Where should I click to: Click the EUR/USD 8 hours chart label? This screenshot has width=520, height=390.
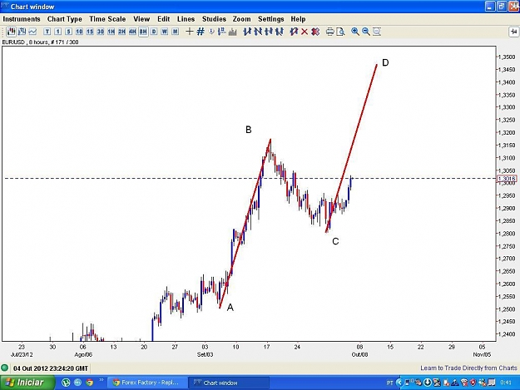click(40, 42)
